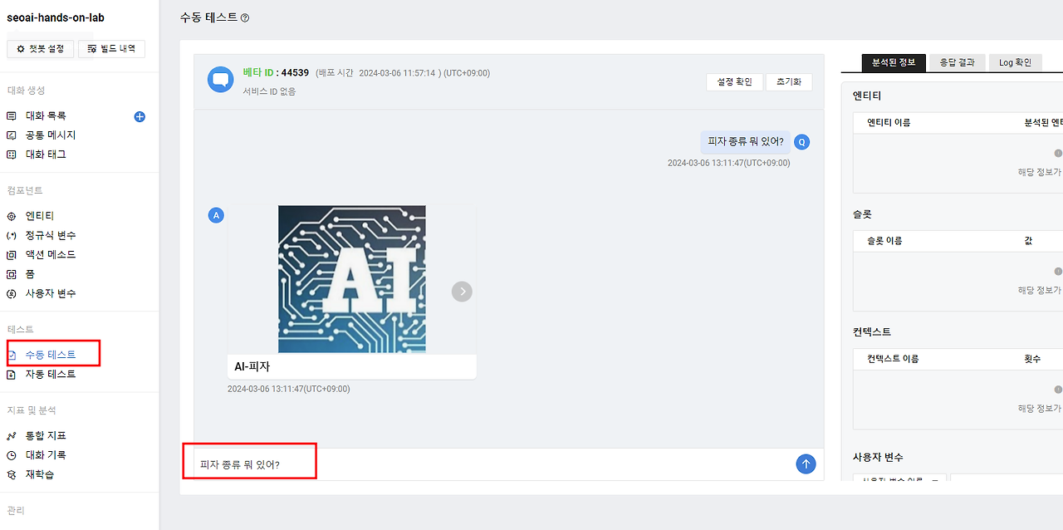
Task: Click the message input field
Action: (x=490, y=464)
